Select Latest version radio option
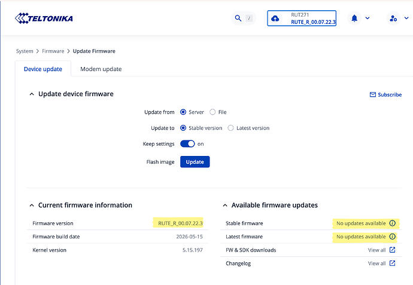Viewport: 413px width, 285px height. [230, 128]
